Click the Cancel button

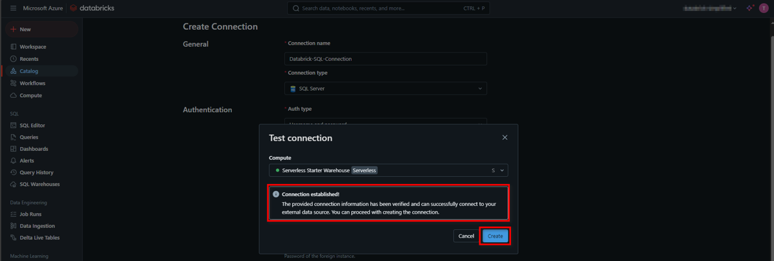466,236
